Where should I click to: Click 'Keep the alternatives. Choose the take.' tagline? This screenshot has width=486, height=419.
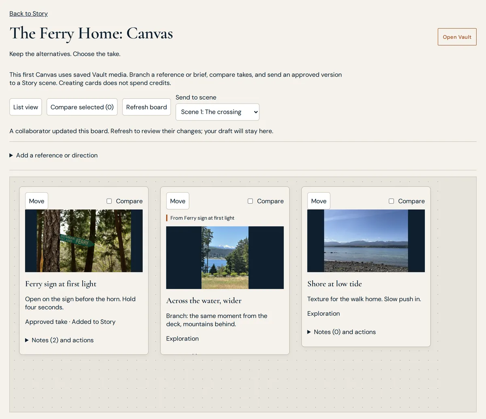(65, 54)
